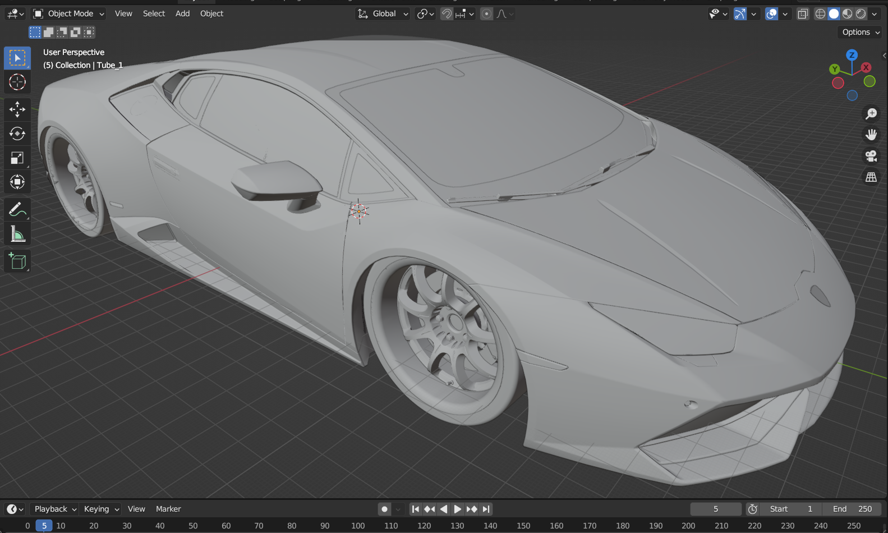Click the hand pan-view control
The image size is (888, 533).
(x=871, y=135)
